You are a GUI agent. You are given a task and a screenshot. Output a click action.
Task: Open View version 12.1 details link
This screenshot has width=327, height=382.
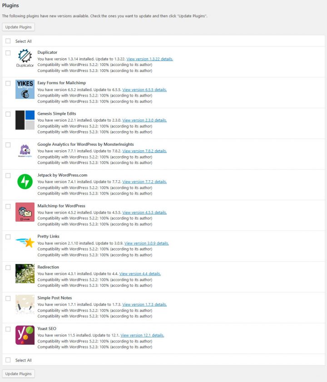click(x=142, y=335)
